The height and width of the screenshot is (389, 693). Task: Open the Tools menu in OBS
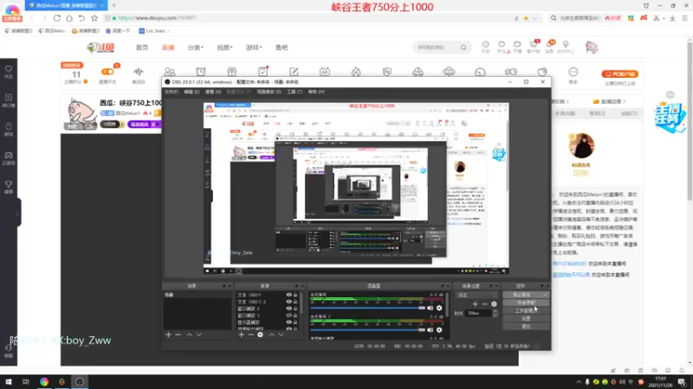pos(295,92)
